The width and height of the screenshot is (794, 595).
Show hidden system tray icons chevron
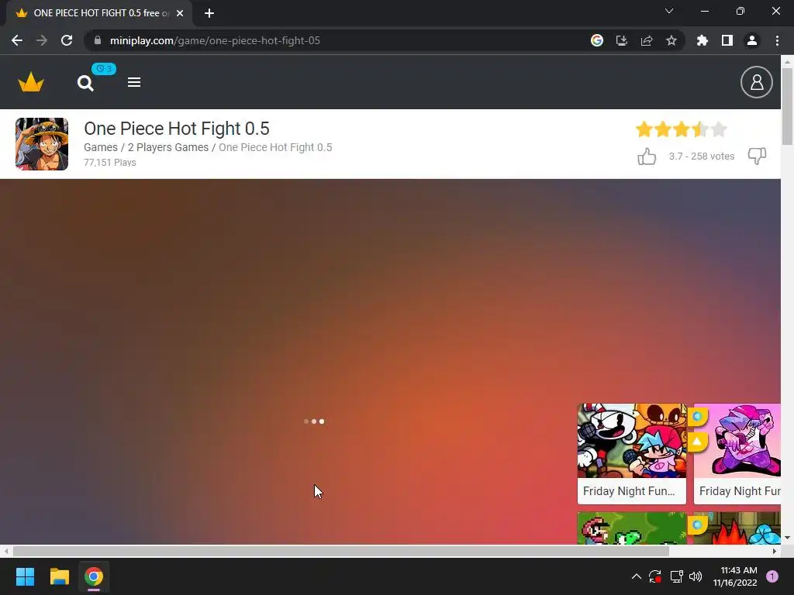637,576
